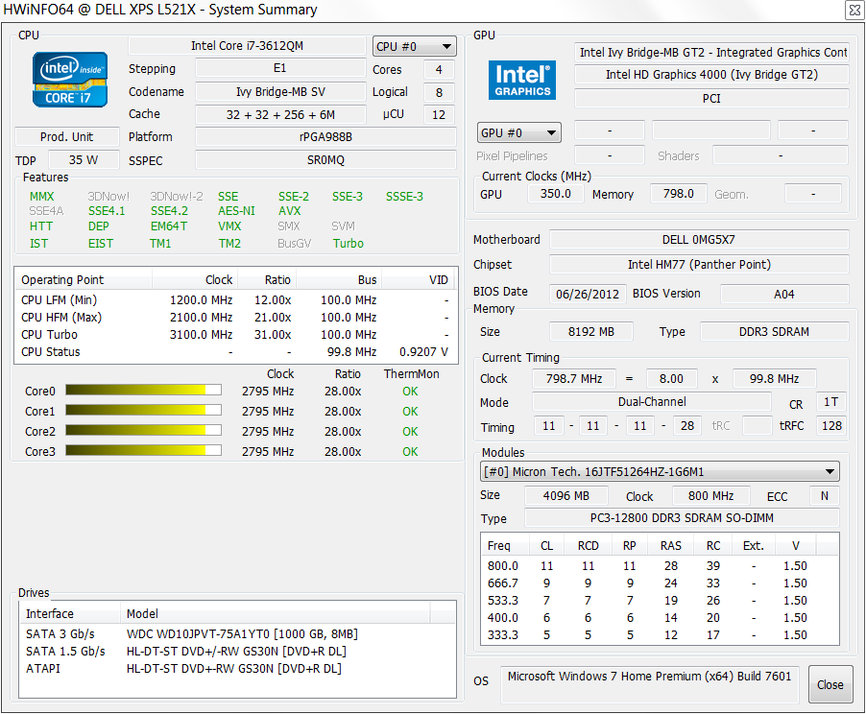Screen dimensions: 866x714
Task: Click the Close button
Action: [x=830, y=684]
